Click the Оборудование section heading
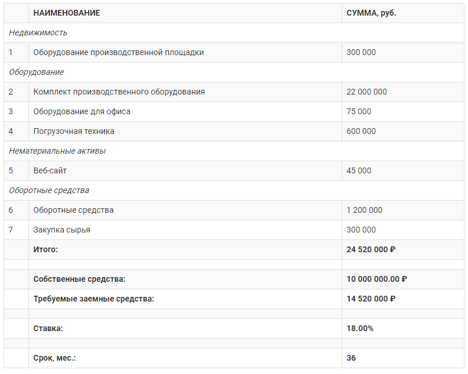468x374 pixels. (x=37, y=72)
